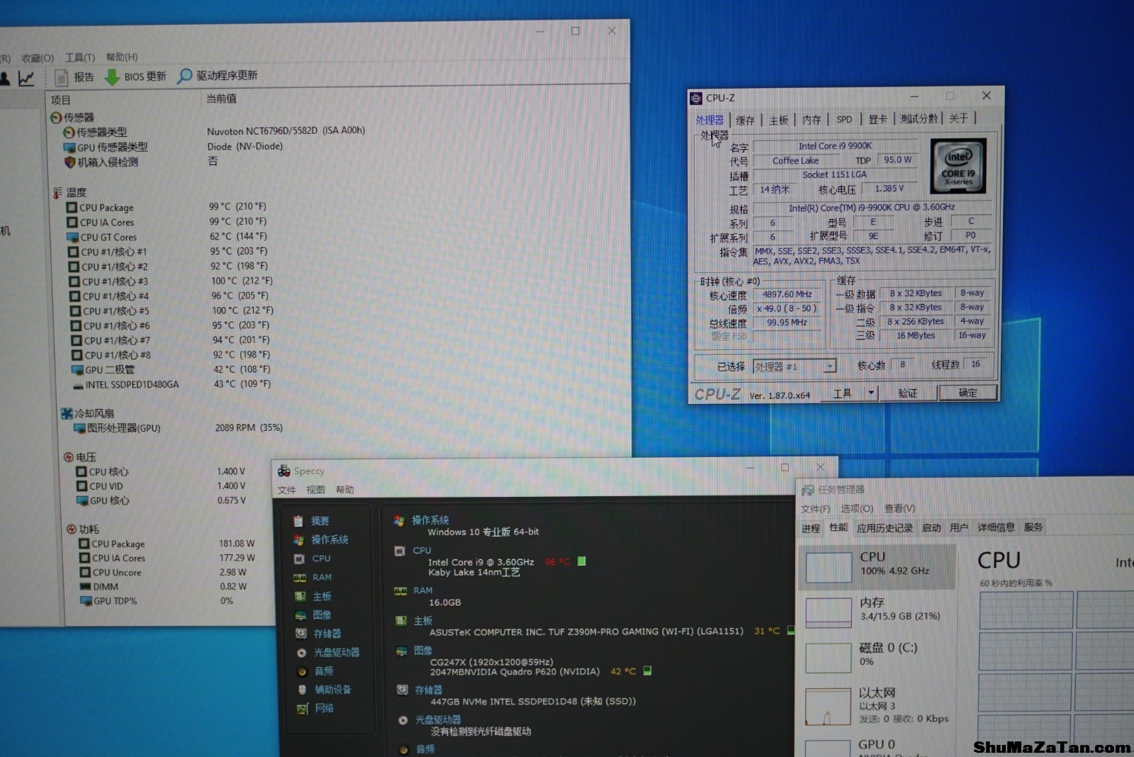Click the CPU 核心 voltage checkbox icon

coord(82,472)
